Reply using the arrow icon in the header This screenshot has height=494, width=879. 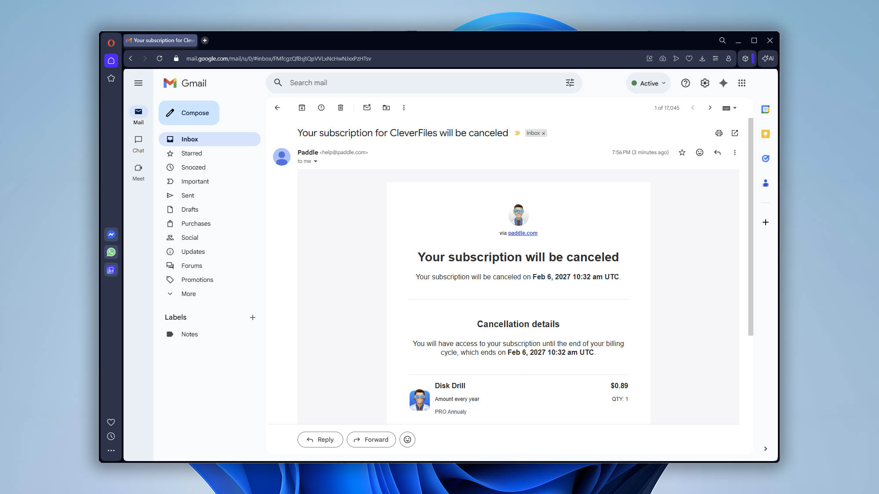(x=717, y=152)
